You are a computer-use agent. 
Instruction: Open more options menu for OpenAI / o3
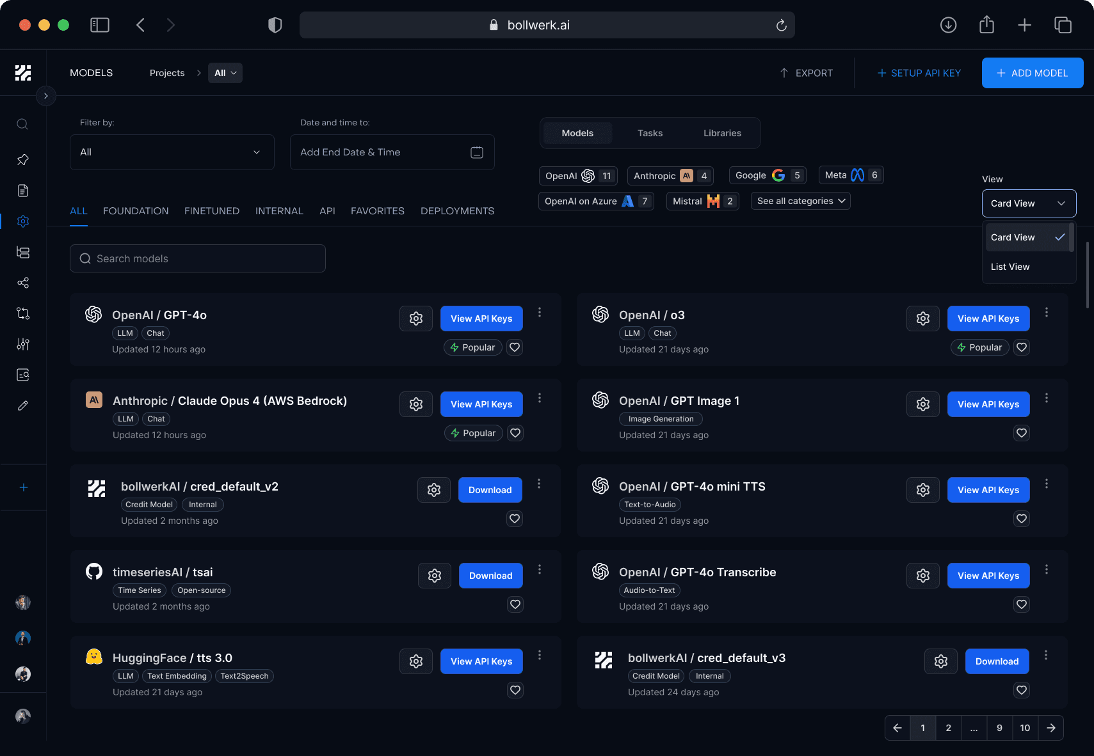click(1047, 312)
